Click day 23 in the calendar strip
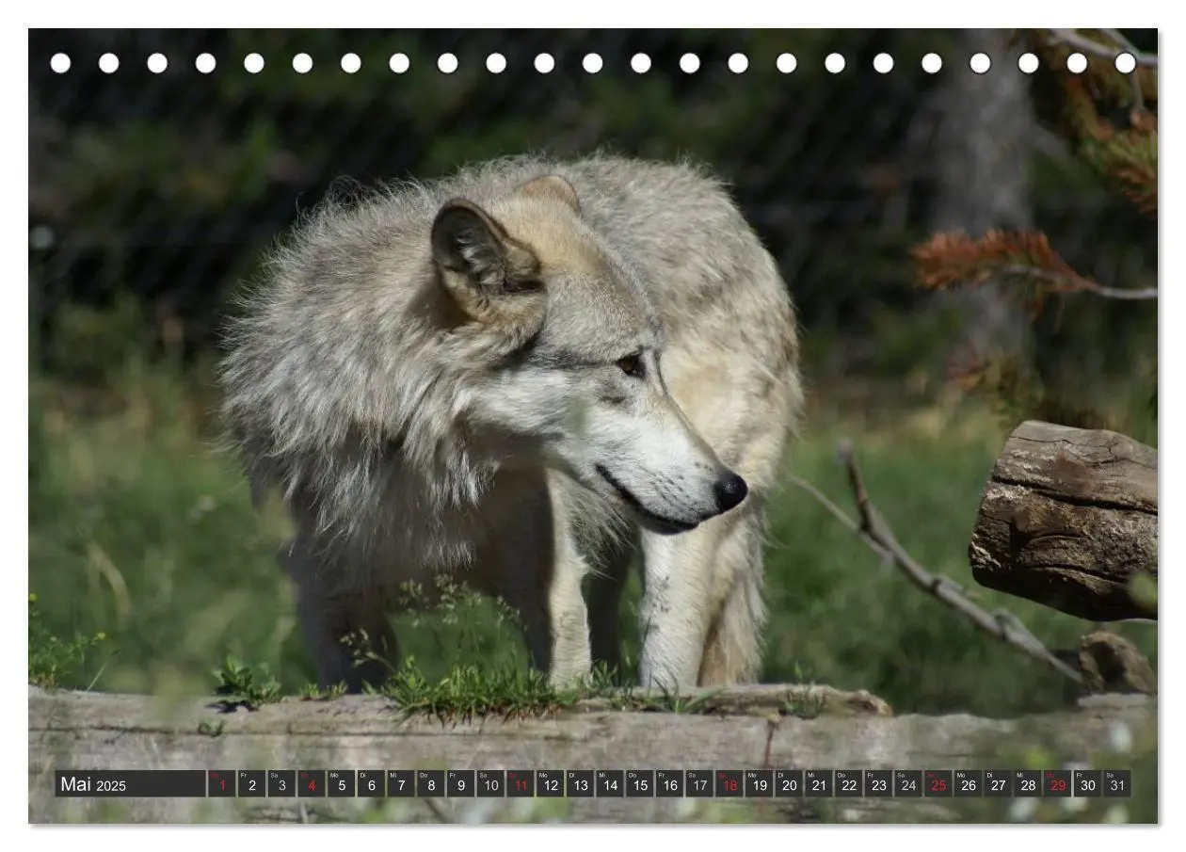This screenshot has width=1186, height=852. tap(879, 784)
